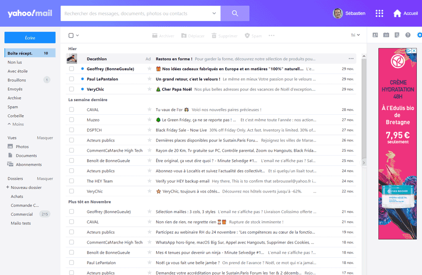Tick the Paul LePantalon velours email checkbox
Image resolution: width=422 pixels, height=275 pixels.
pos(71,79)
